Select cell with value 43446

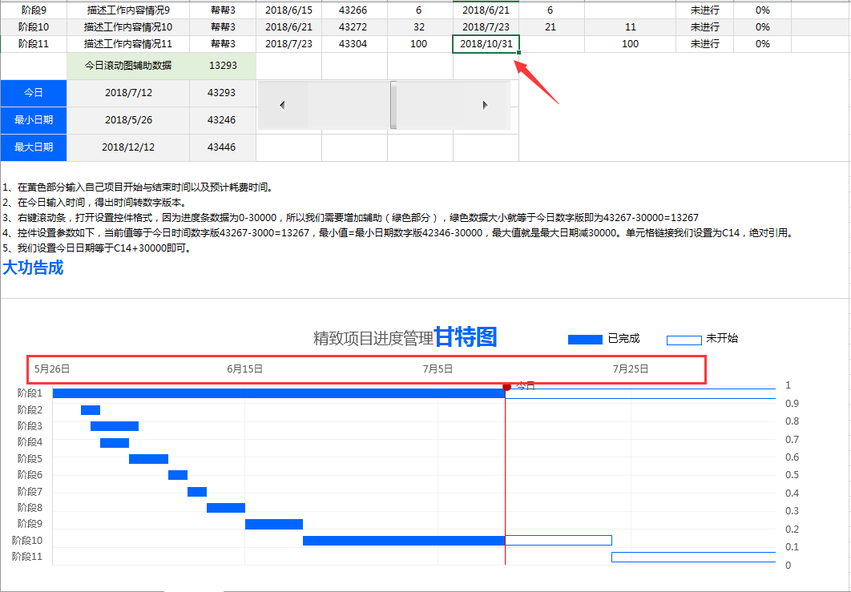[221, 147]
